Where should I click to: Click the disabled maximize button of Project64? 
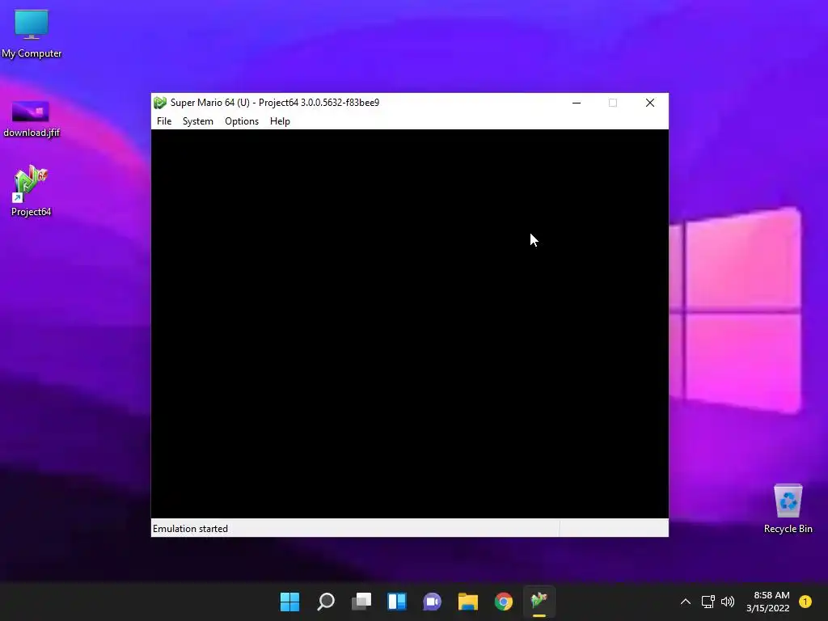click(x=613, y=103)
